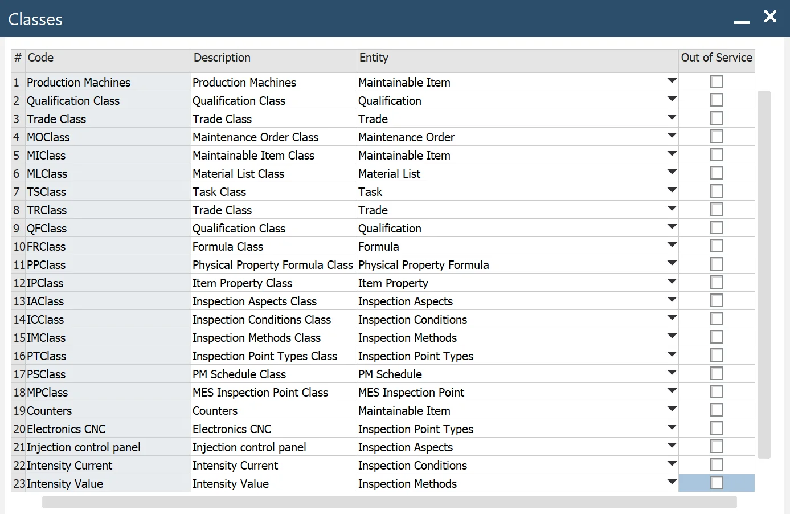Viewport: 790px width, 514px height.
Task: Click the Entity column header
Action: 517,58
